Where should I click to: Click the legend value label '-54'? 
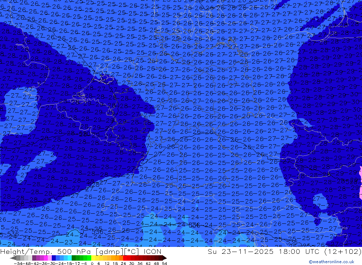pos(18,264)
